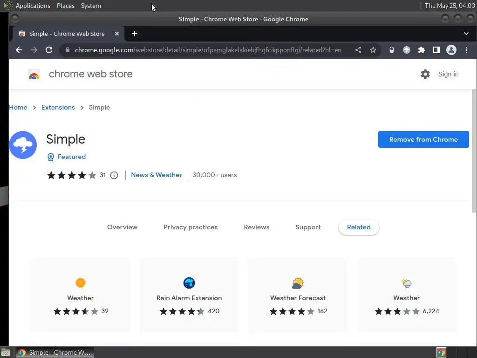Click the Chrome icon in bottom panel tray

coord(441,352)
